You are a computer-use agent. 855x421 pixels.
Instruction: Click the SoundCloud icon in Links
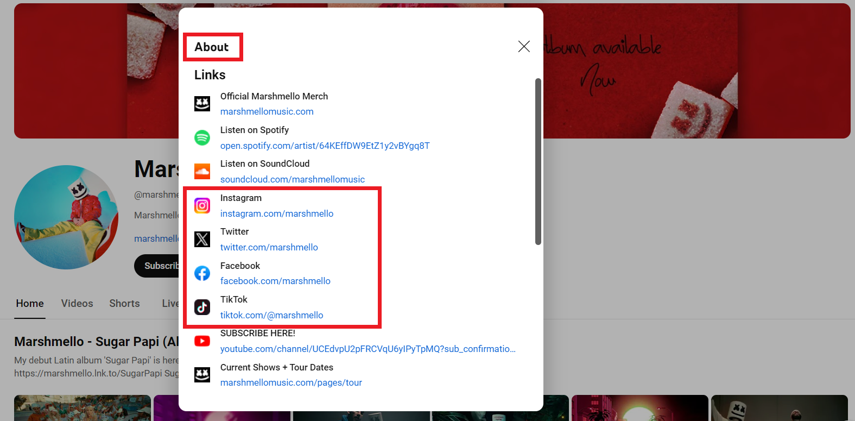point(202,171)
